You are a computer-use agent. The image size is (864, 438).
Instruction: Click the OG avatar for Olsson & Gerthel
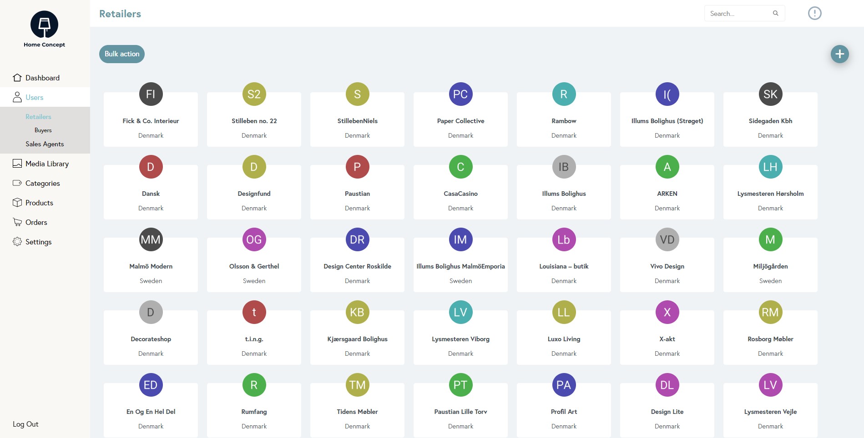click(x=254, y=239)
